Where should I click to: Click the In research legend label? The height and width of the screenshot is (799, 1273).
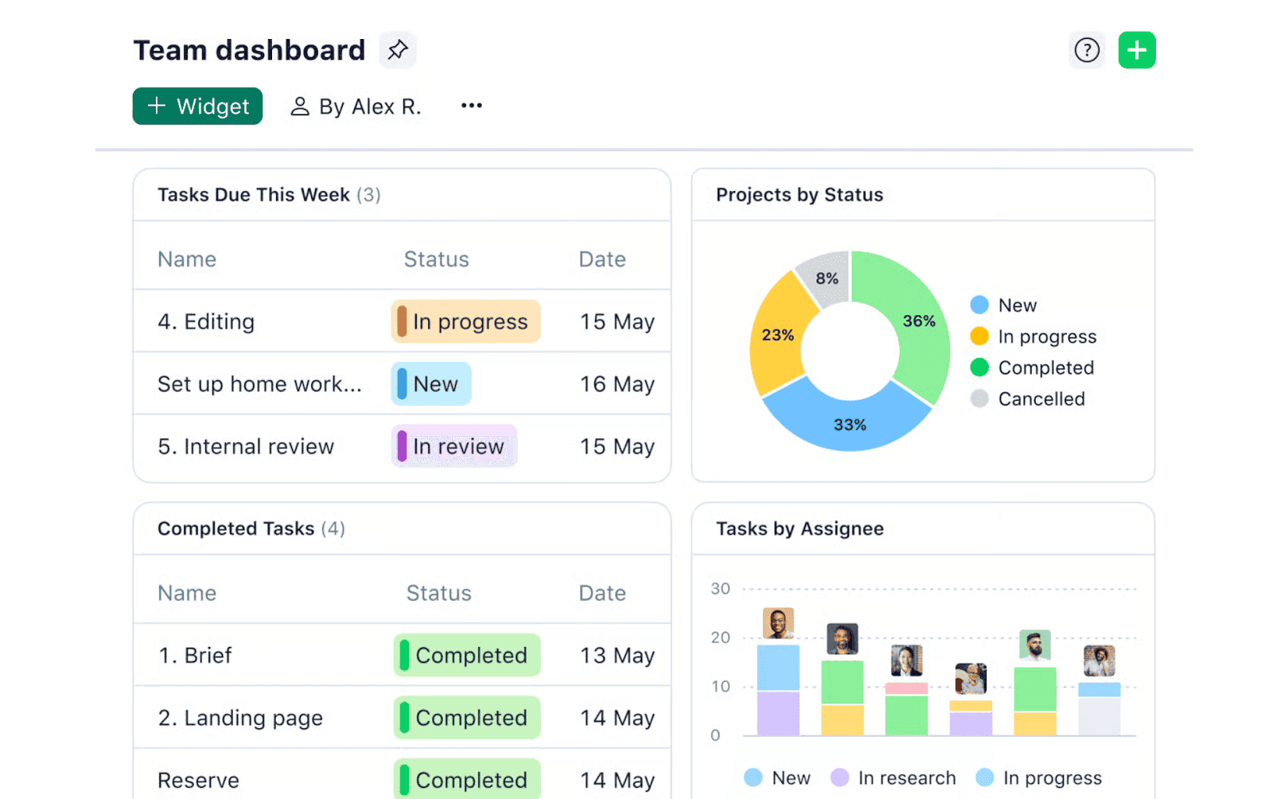(906, 778)
